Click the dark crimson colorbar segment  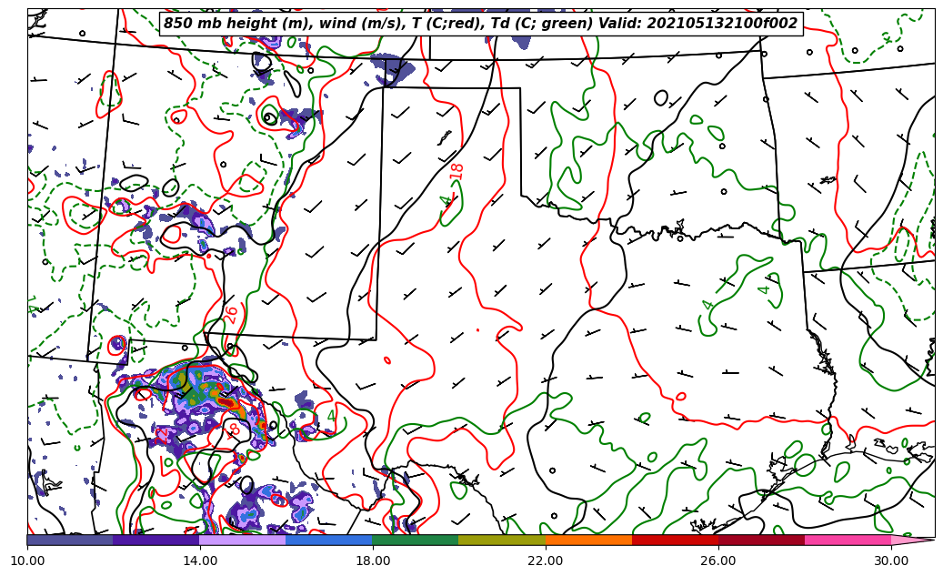[x=761, y=540]
